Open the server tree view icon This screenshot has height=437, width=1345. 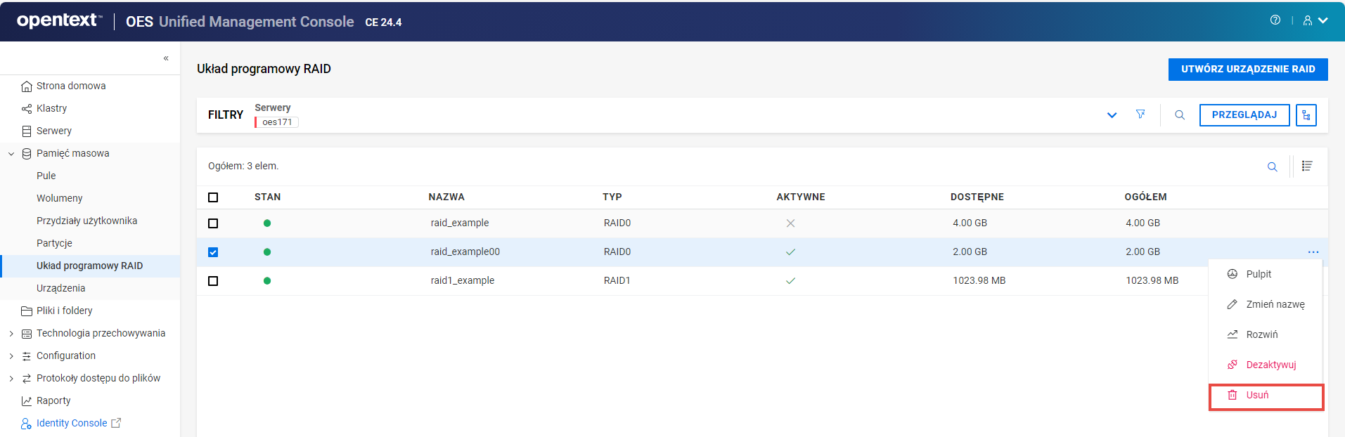coord(1306,115)
